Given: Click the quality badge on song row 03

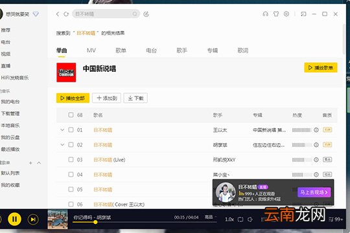Looking at the screenshot, I should click(327, 159).
